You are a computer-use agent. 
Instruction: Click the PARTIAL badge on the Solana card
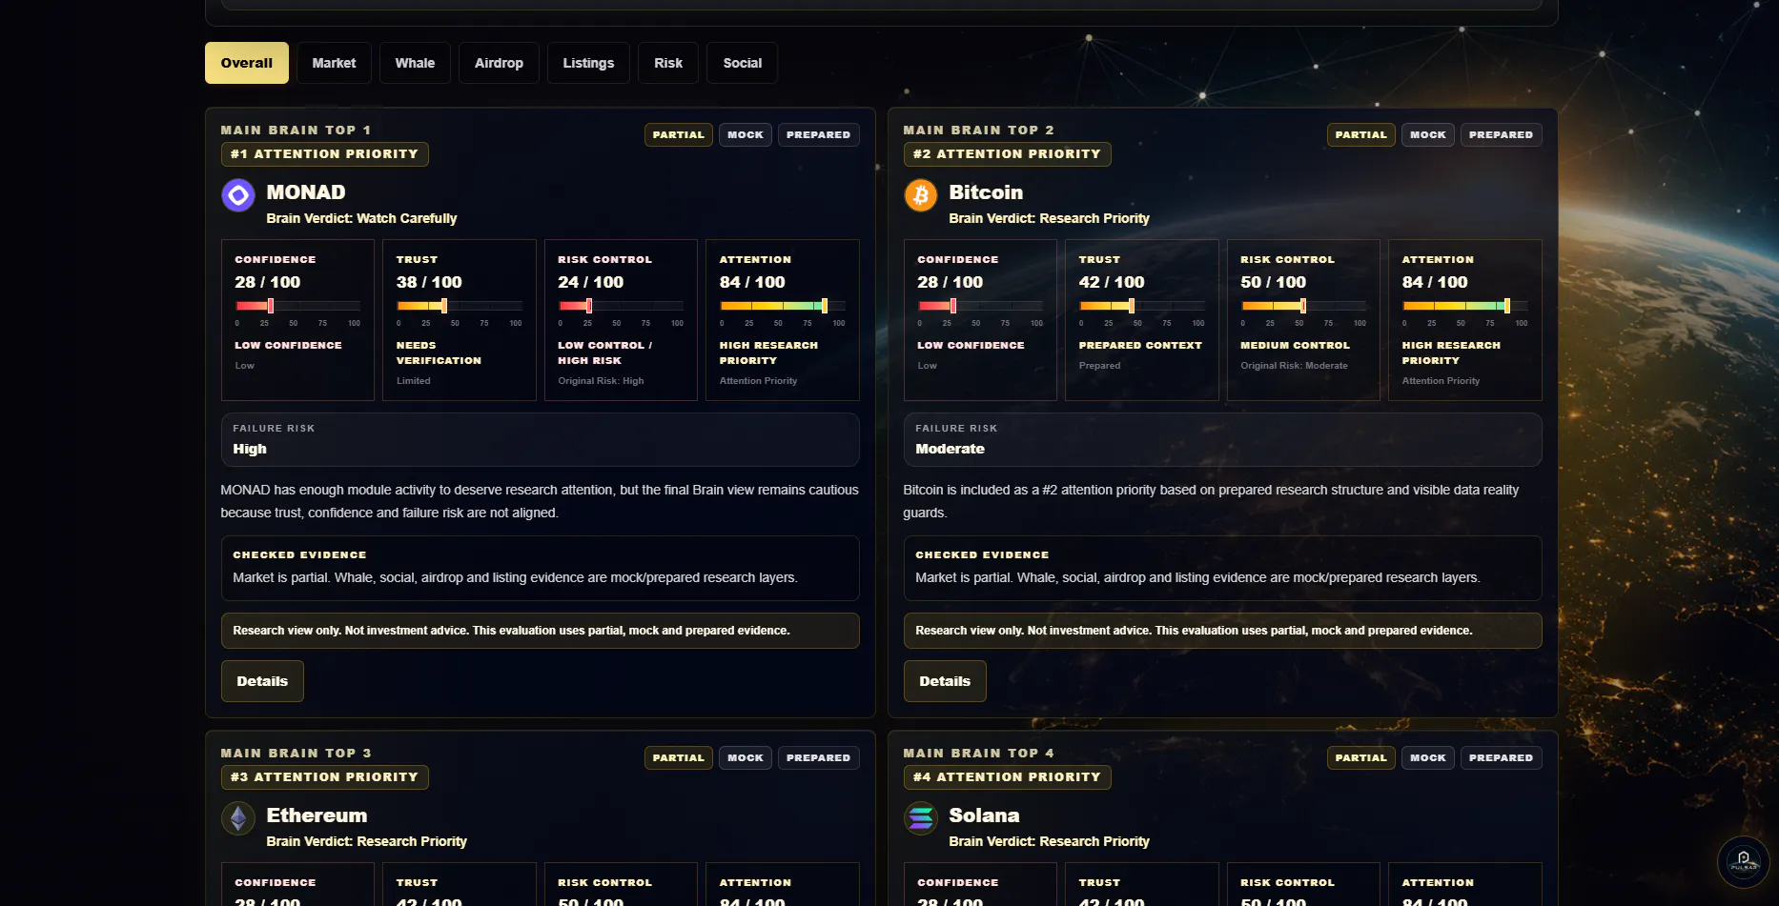1361,758
